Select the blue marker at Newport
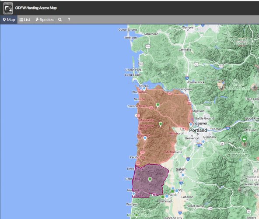The height and width of the screenshot is (219, 259). 133,194
